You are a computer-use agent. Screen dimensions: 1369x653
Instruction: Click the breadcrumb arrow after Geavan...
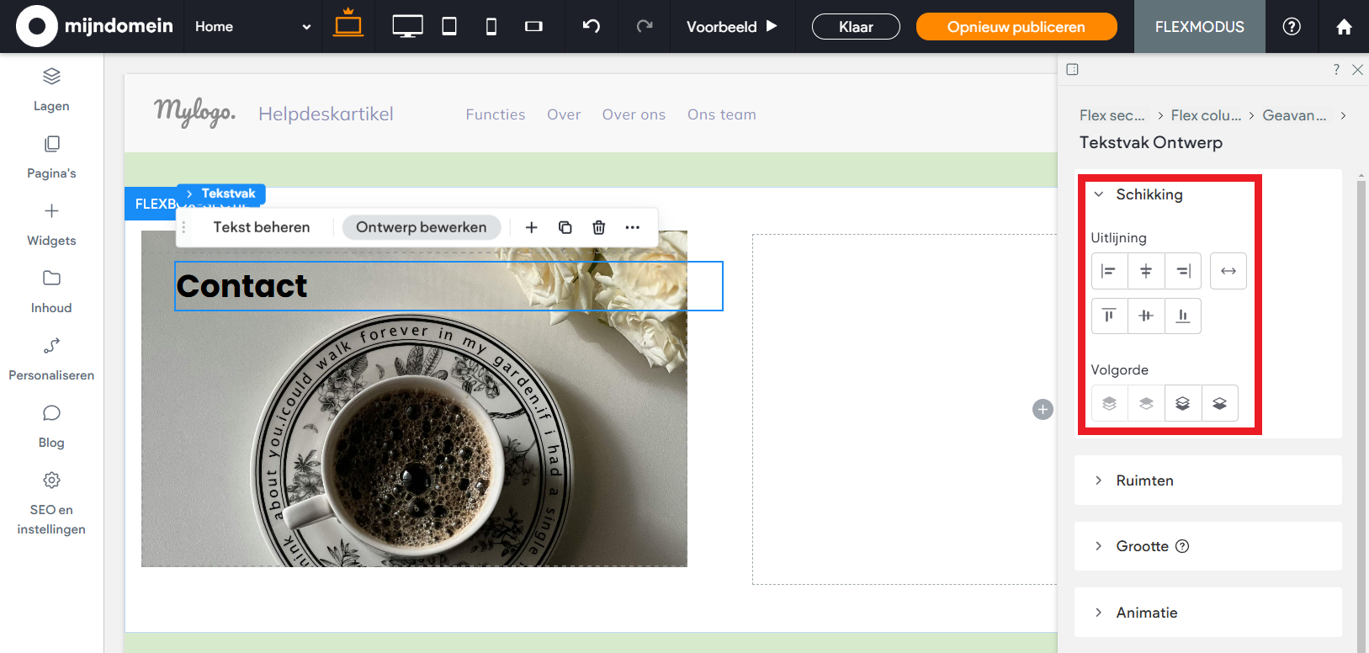(1344, 115)
